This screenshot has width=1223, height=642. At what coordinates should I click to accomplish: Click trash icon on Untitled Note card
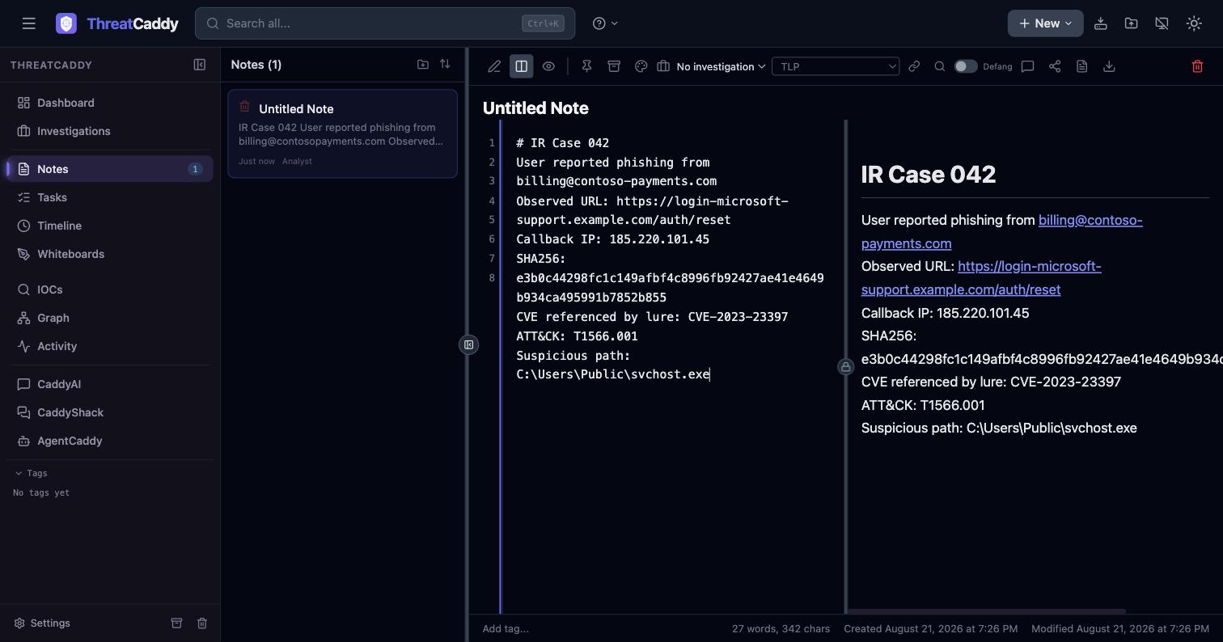(x=245, y=106)
